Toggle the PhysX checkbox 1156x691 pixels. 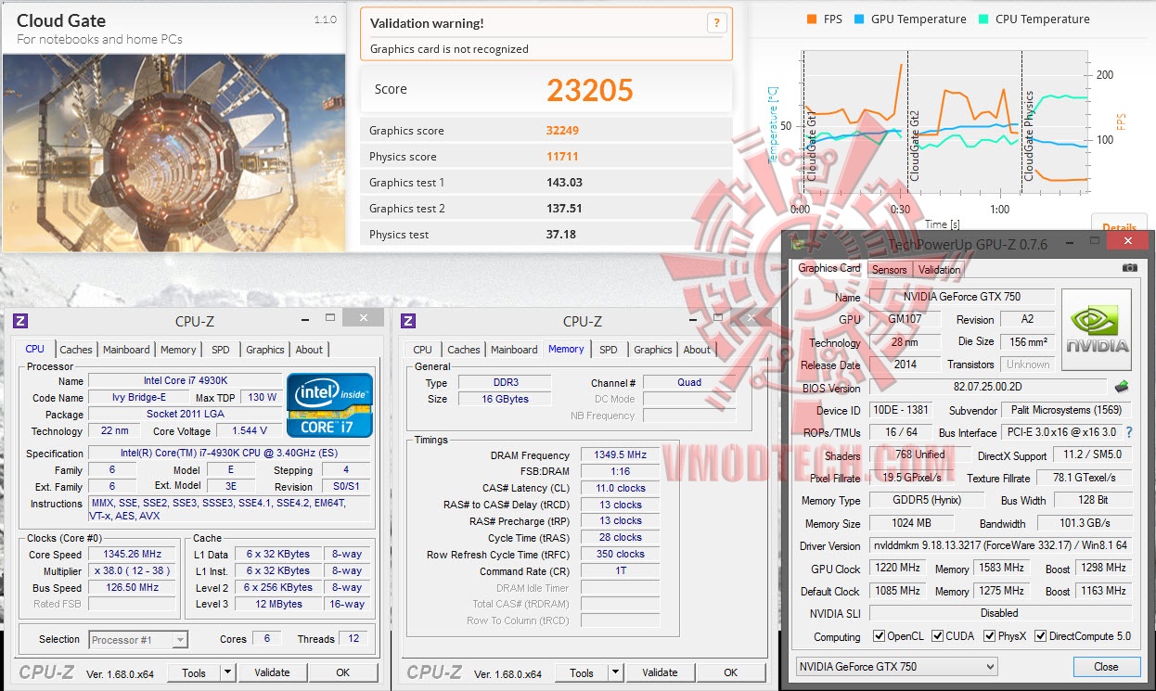pyautogui.click(x=990, y=636)
